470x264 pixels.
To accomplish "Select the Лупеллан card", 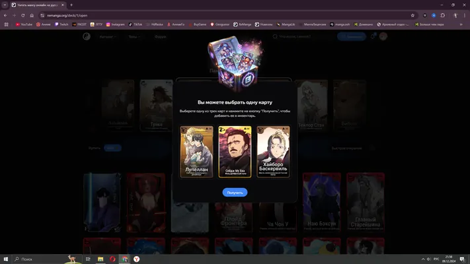I will click(x=196, y=152).
